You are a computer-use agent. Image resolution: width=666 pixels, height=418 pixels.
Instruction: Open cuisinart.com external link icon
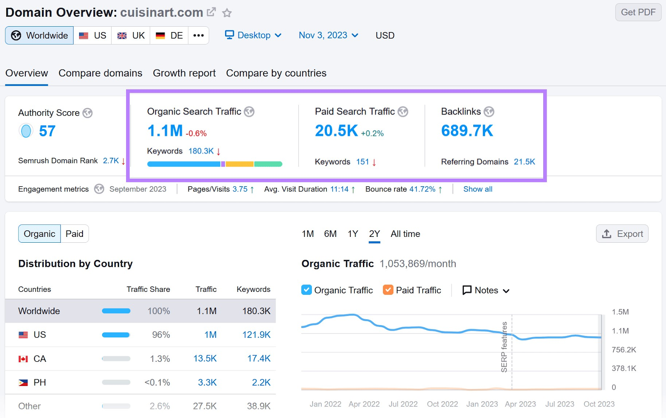tap(211, 12)
